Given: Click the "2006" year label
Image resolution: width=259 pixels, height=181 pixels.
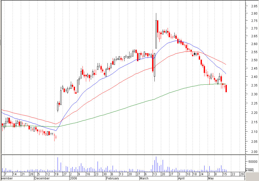Looking at the screenshot, I should point(73,178).
